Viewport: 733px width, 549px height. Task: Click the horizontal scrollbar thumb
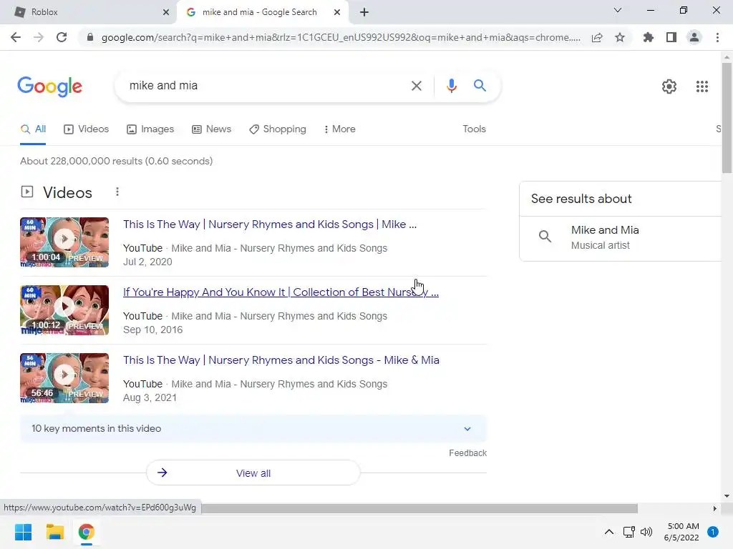(x=419, y=508)
